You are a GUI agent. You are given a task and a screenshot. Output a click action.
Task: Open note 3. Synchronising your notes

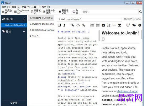pyautogui.click(x=41, y=30)
